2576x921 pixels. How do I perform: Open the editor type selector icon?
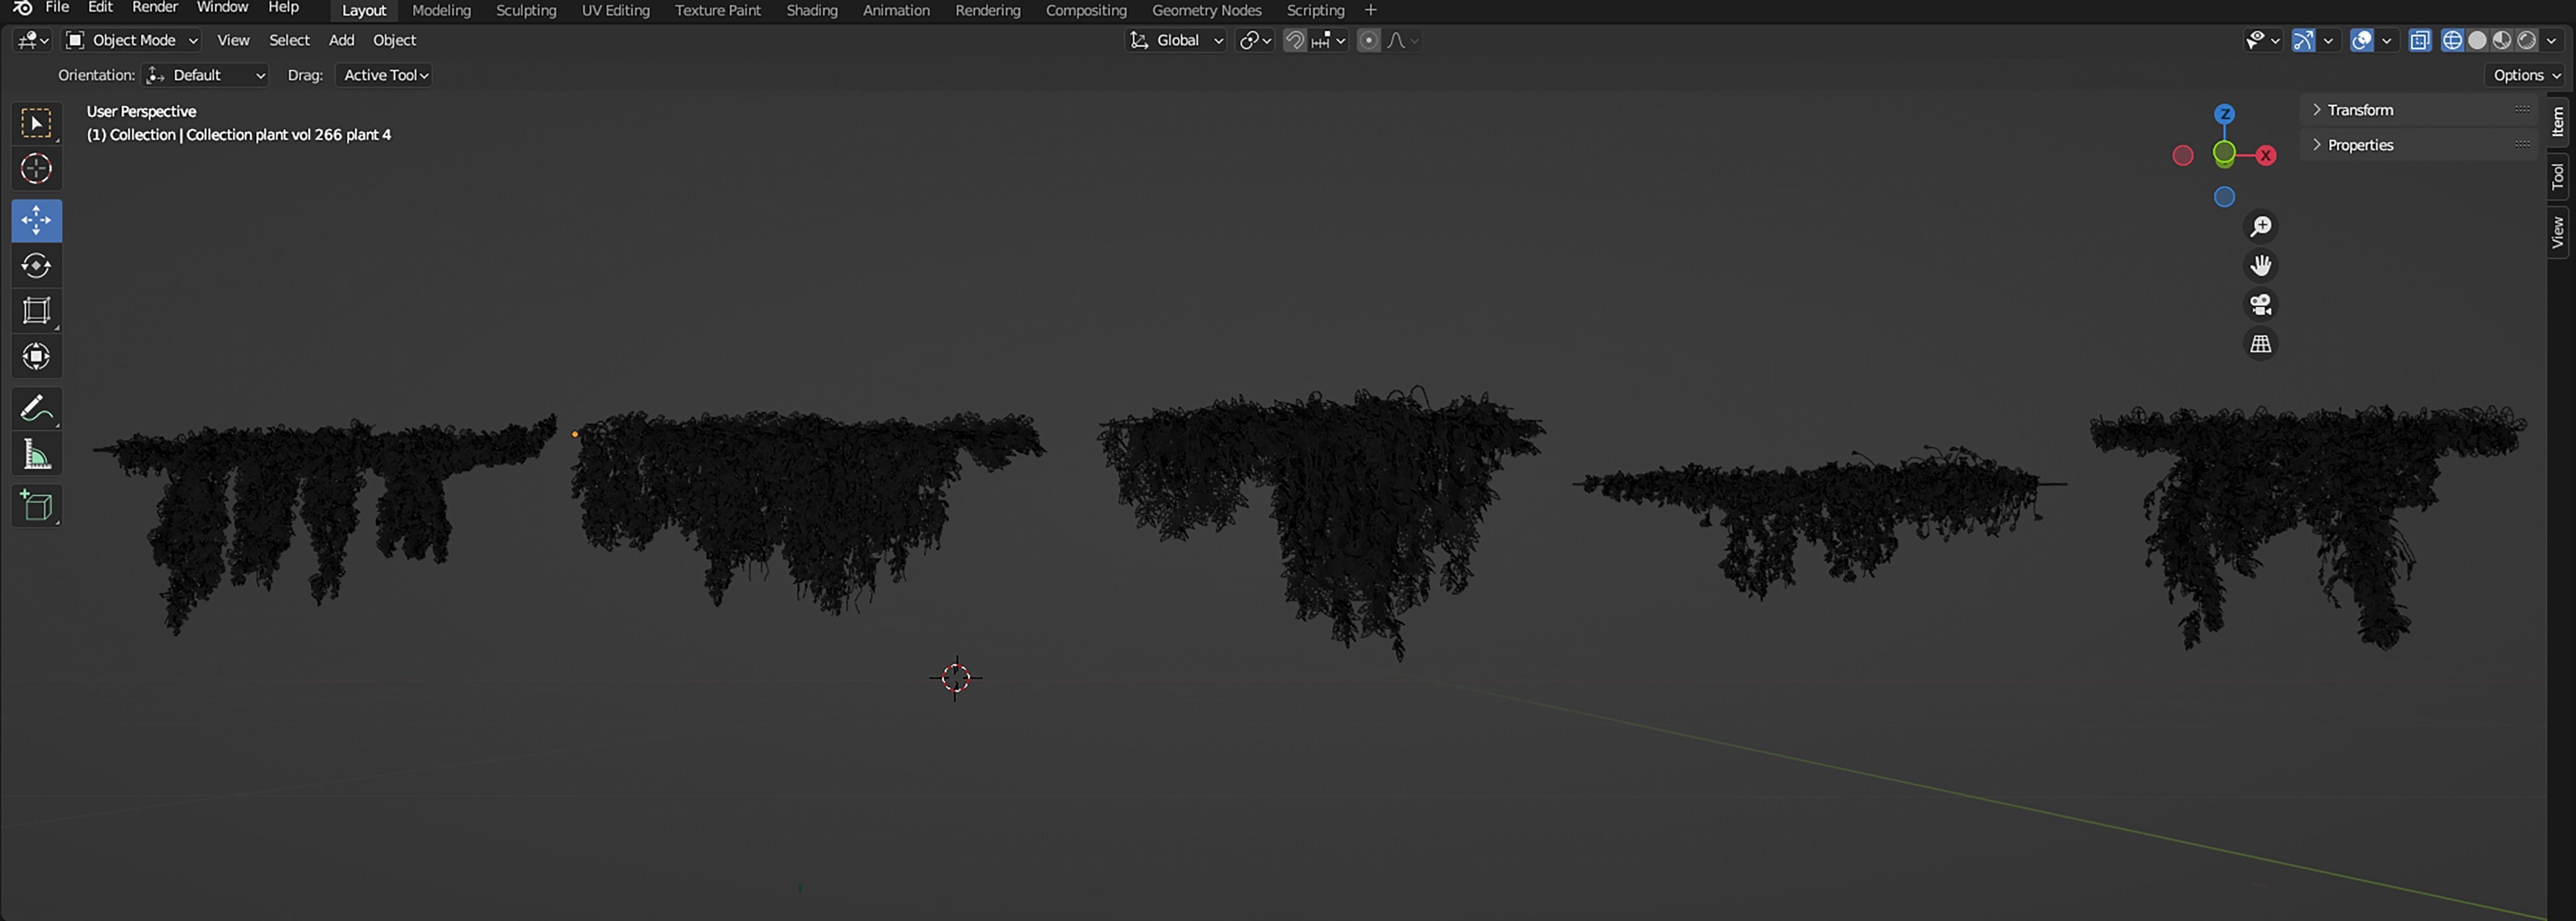(x=33, y=40)
